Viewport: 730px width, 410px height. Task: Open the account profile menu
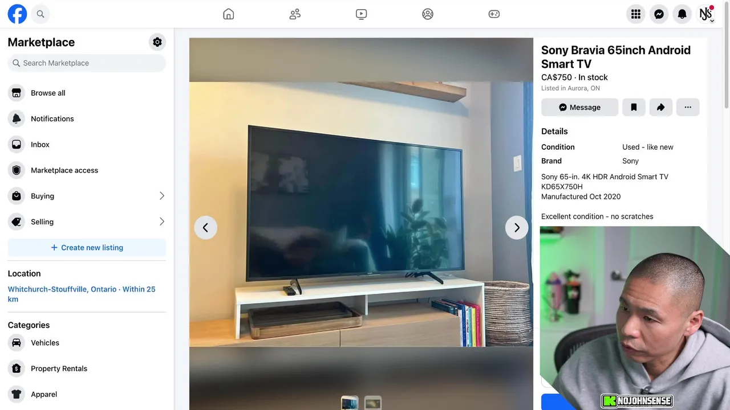(x=706, y=14)
